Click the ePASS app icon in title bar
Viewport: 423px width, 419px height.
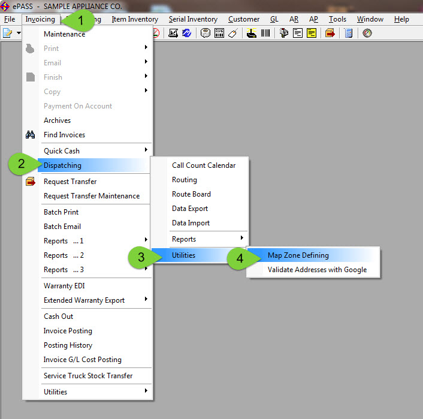pyautogui.click(x=5, y=6)
